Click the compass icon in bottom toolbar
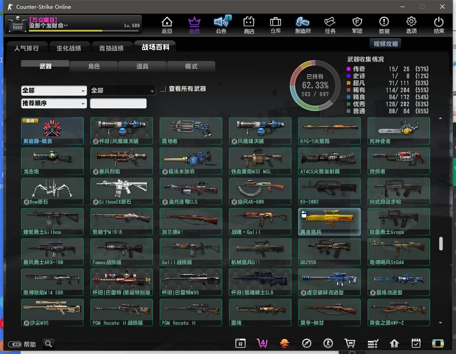 coord(306,343)
